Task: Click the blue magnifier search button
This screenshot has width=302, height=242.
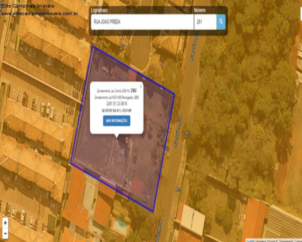Action: (221, 22)
